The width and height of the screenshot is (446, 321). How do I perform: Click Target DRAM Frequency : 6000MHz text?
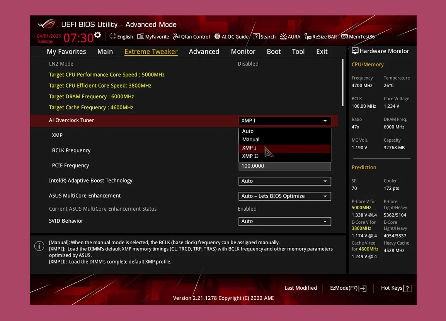[x=91, y=96]
